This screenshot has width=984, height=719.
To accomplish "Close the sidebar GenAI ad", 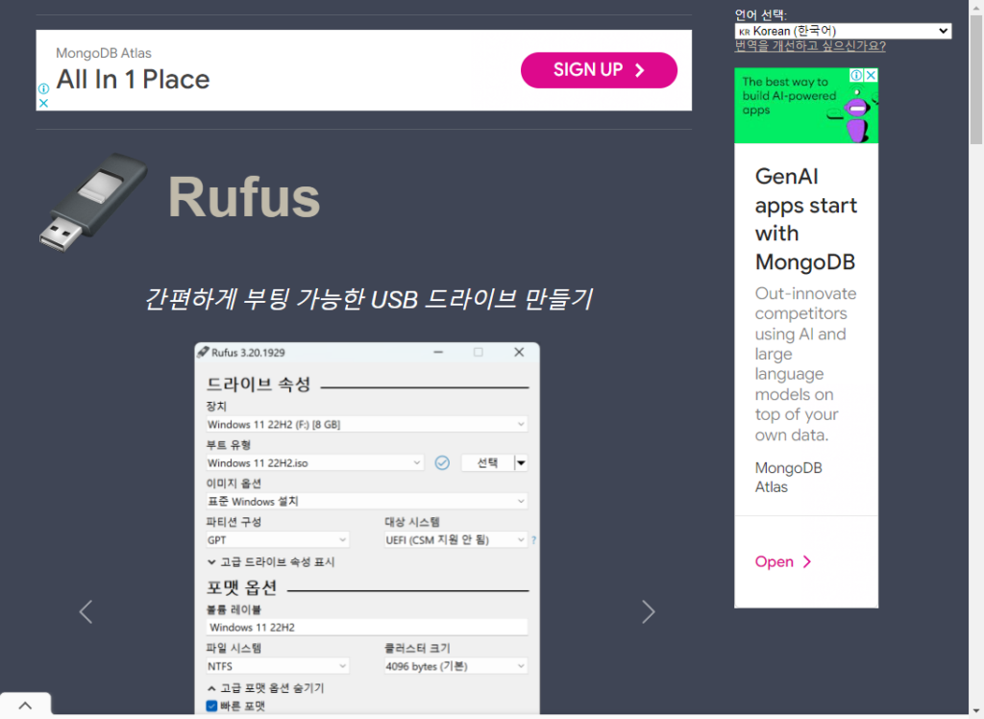I will [871, 75].
